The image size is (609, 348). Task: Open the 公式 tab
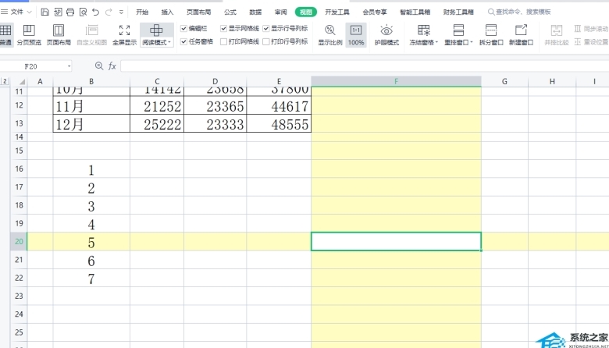pyautogui.click(x=230, y=12)
